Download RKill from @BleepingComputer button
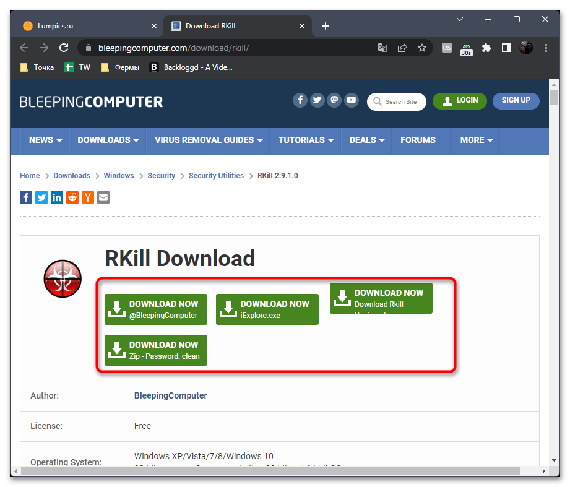The image size is (570, 487). pos(155,309)
